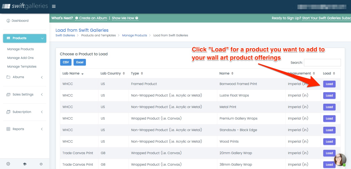Click 'Products and Templates' breadcrumb text
Viewport: 351px width, 169px height.
tap(98, 35)
